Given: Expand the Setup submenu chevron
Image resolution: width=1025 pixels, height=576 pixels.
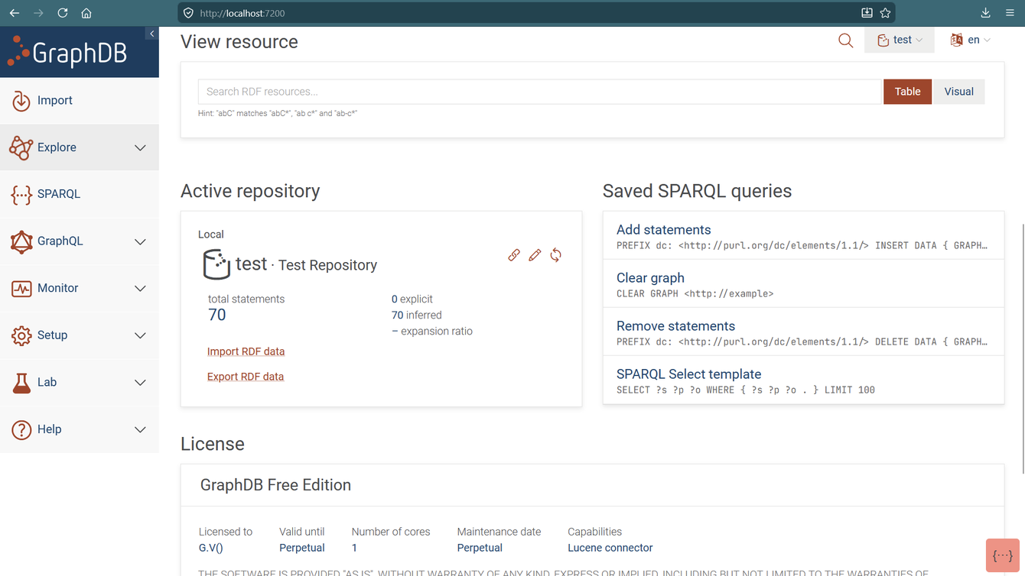Looking at the screenshot, I should 140,335.
